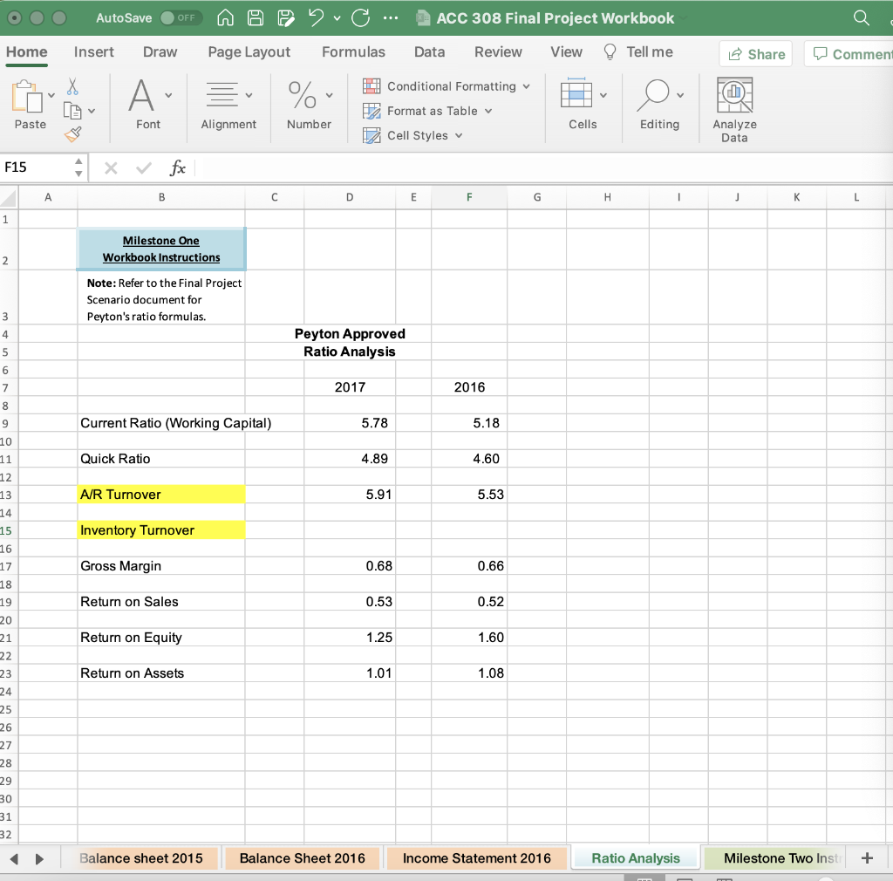Select the Return on Equity 1.25 cell
This screenshot has height=881, width=893.
[x=350, y=638]
